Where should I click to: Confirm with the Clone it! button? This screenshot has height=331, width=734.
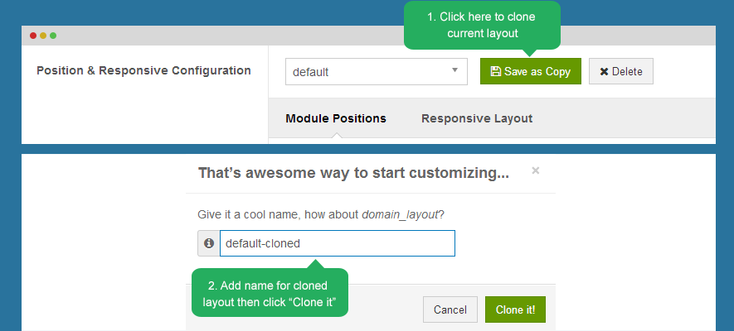[515, 309]
